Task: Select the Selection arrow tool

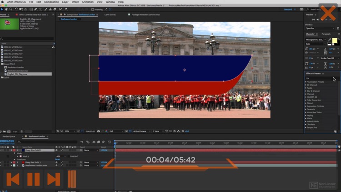Action: [2, 9]
